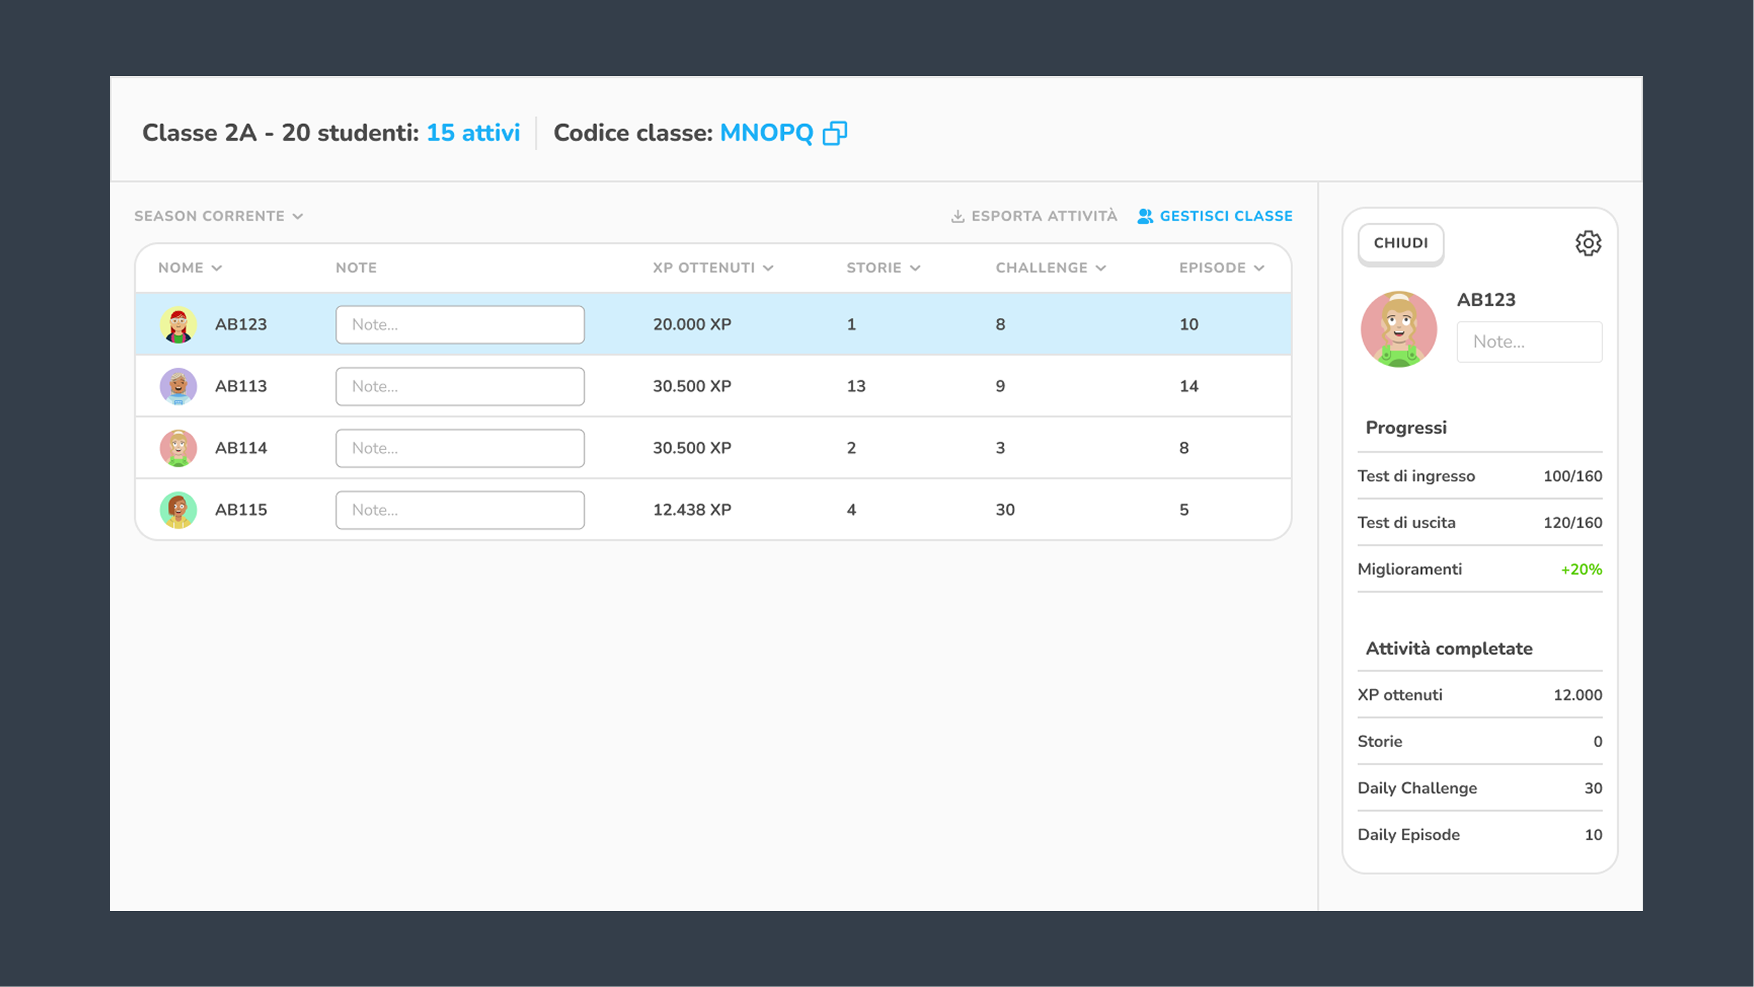This screenshot has width=1754, height=987.
Task: Focus the note field for AB114 row
Action: pyautogui.click(x=460, y=448)
